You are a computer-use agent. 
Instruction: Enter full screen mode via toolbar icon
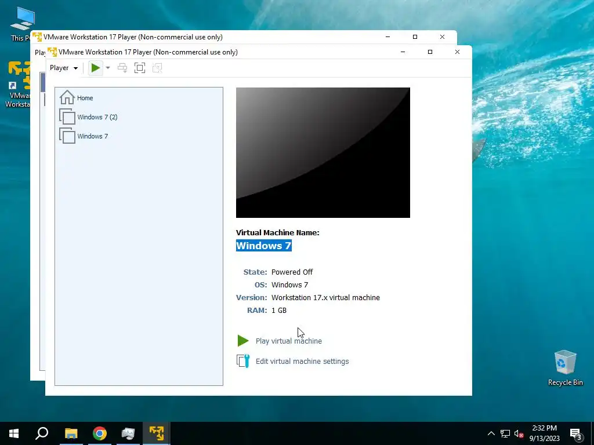pyautogui.click(x=140, y=68)
